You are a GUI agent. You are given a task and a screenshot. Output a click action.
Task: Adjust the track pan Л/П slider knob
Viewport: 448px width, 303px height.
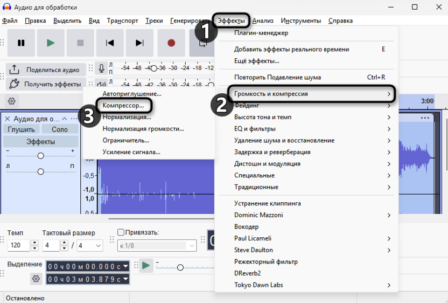tap(40, 171)
